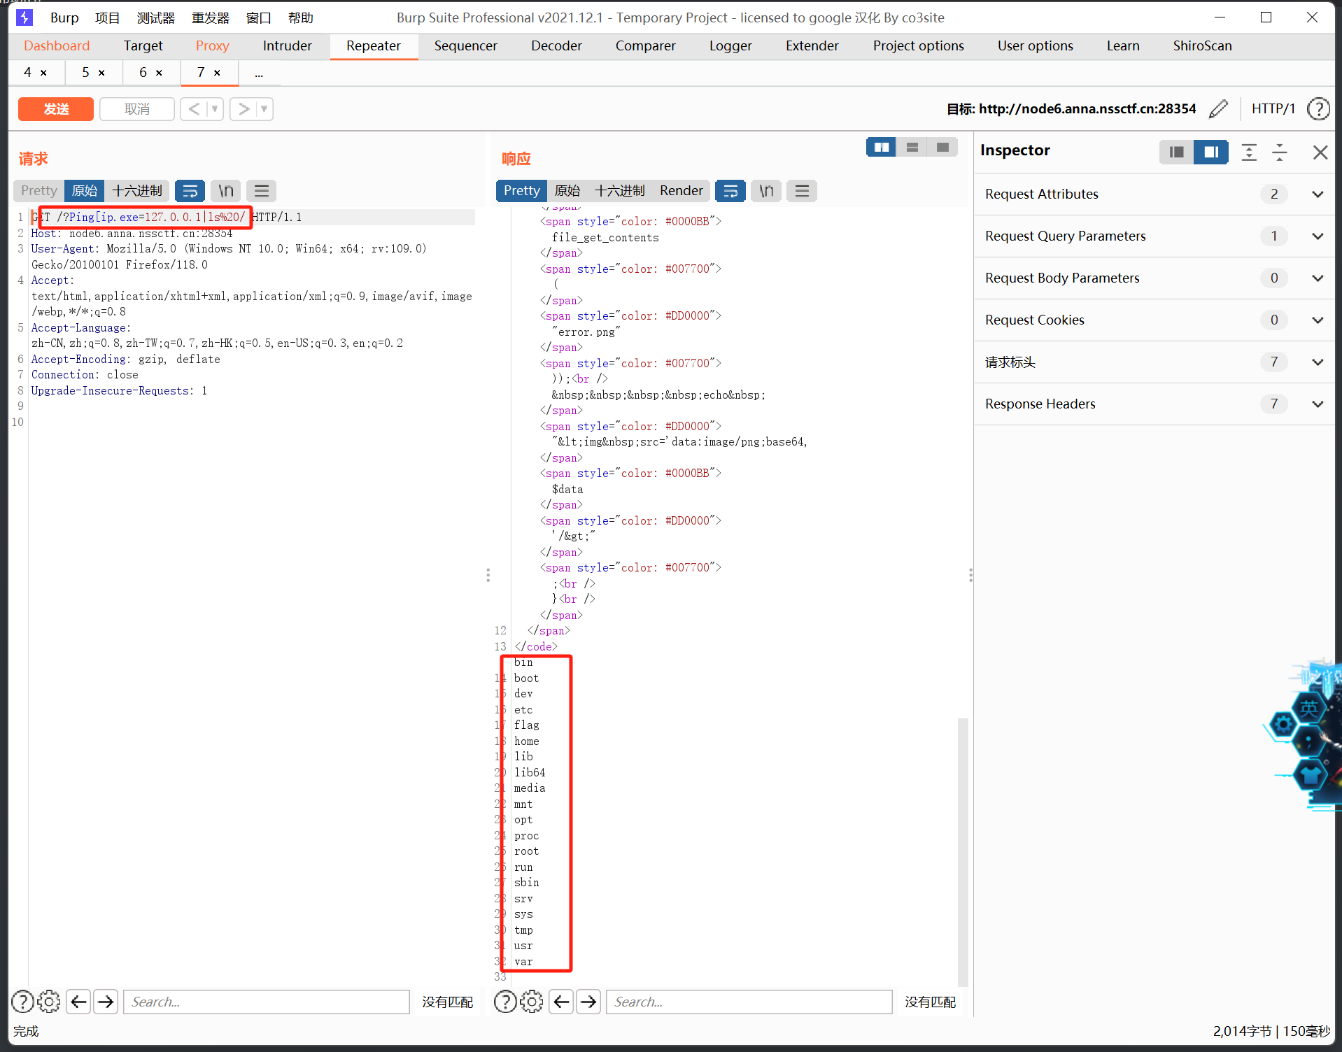This screenshot has width=1342, height=1052.
Task: Open request search help icon
Action: tap(22, 1002)
